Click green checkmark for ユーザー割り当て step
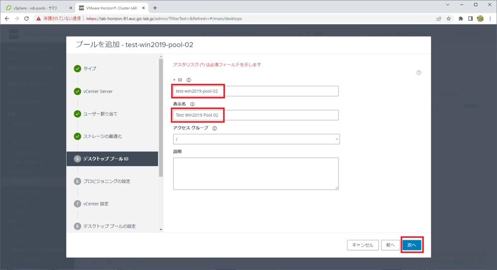This screenshot has height=270, width=497. [x=77, y=114]
